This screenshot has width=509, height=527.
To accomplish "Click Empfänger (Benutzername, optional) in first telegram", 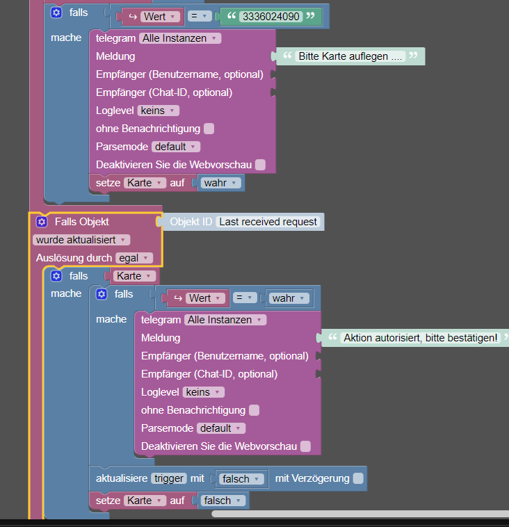I will click(179, 74).
